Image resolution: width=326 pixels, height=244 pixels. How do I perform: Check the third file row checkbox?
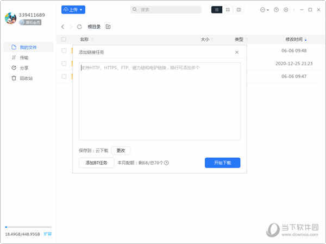[64, 76]
